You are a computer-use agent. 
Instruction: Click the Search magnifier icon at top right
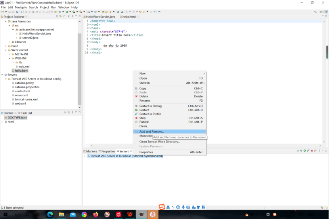(316, 12)
